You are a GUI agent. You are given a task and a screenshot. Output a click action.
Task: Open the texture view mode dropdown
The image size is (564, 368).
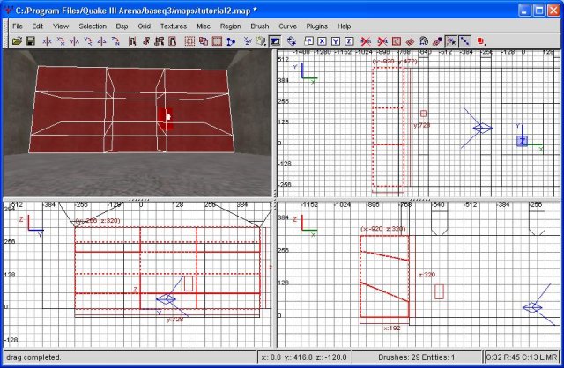(x=262, y=41)
